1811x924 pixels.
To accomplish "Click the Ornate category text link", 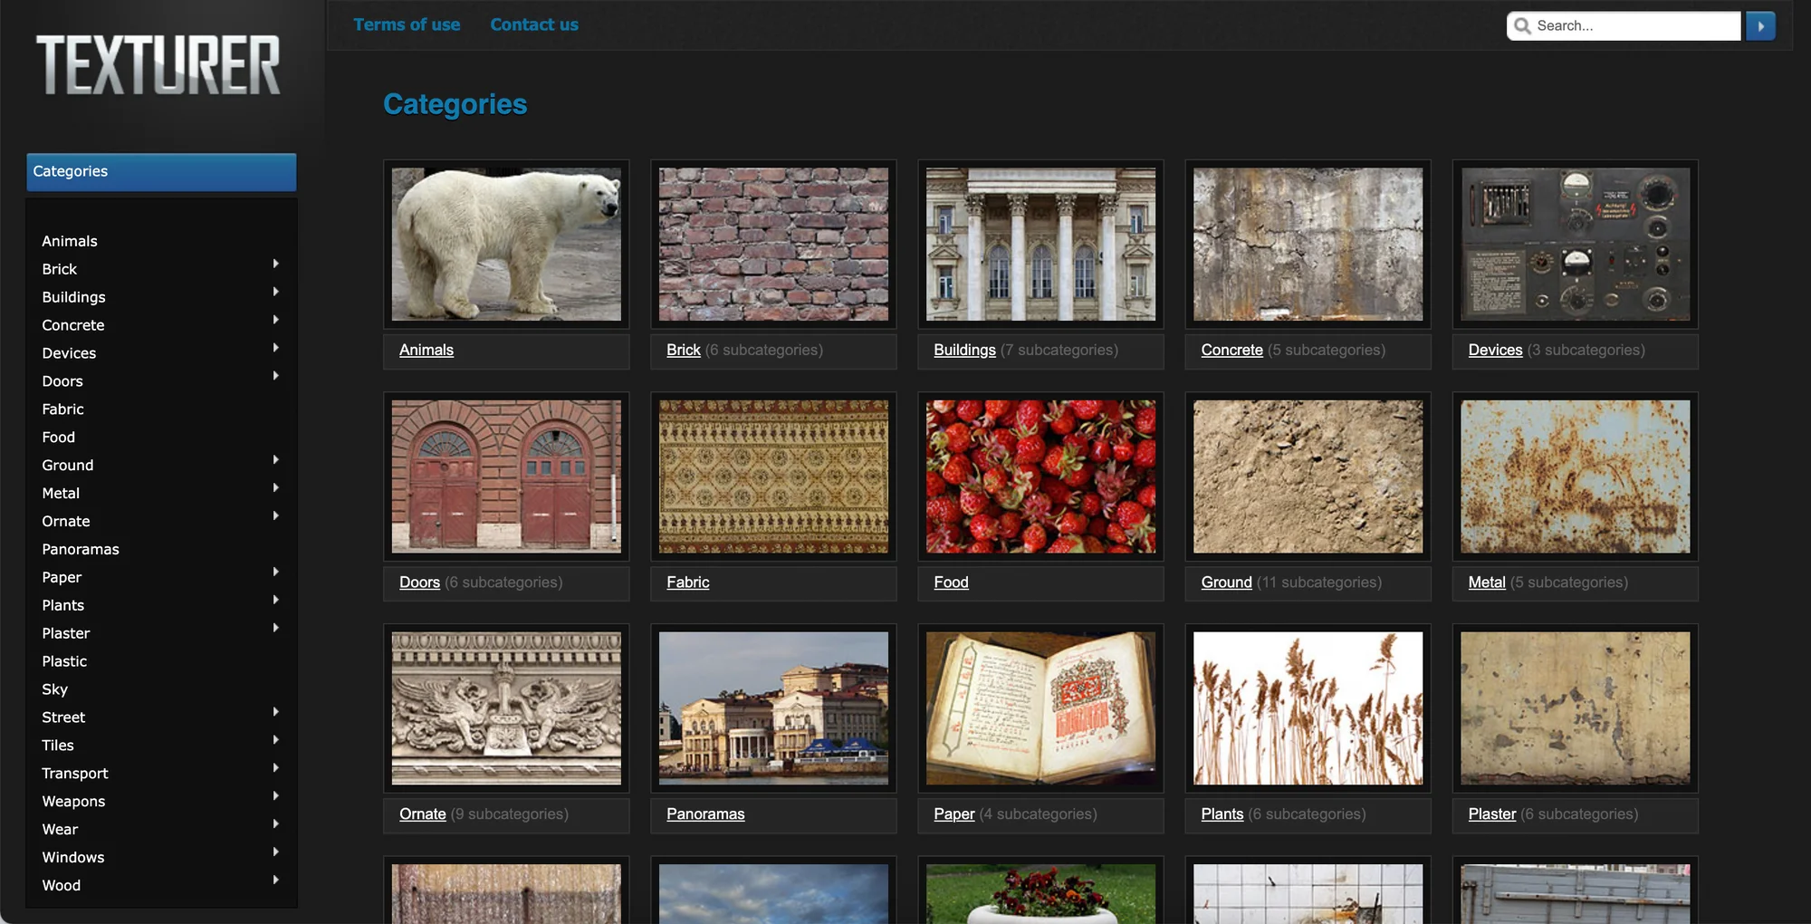I will pyautogui.click(x=422, y=814).
